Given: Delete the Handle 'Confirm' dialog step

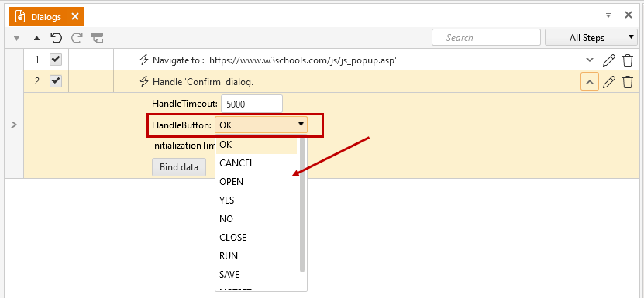Looking at the screenshot, I should pyautogui.click(x=628, y=82).
